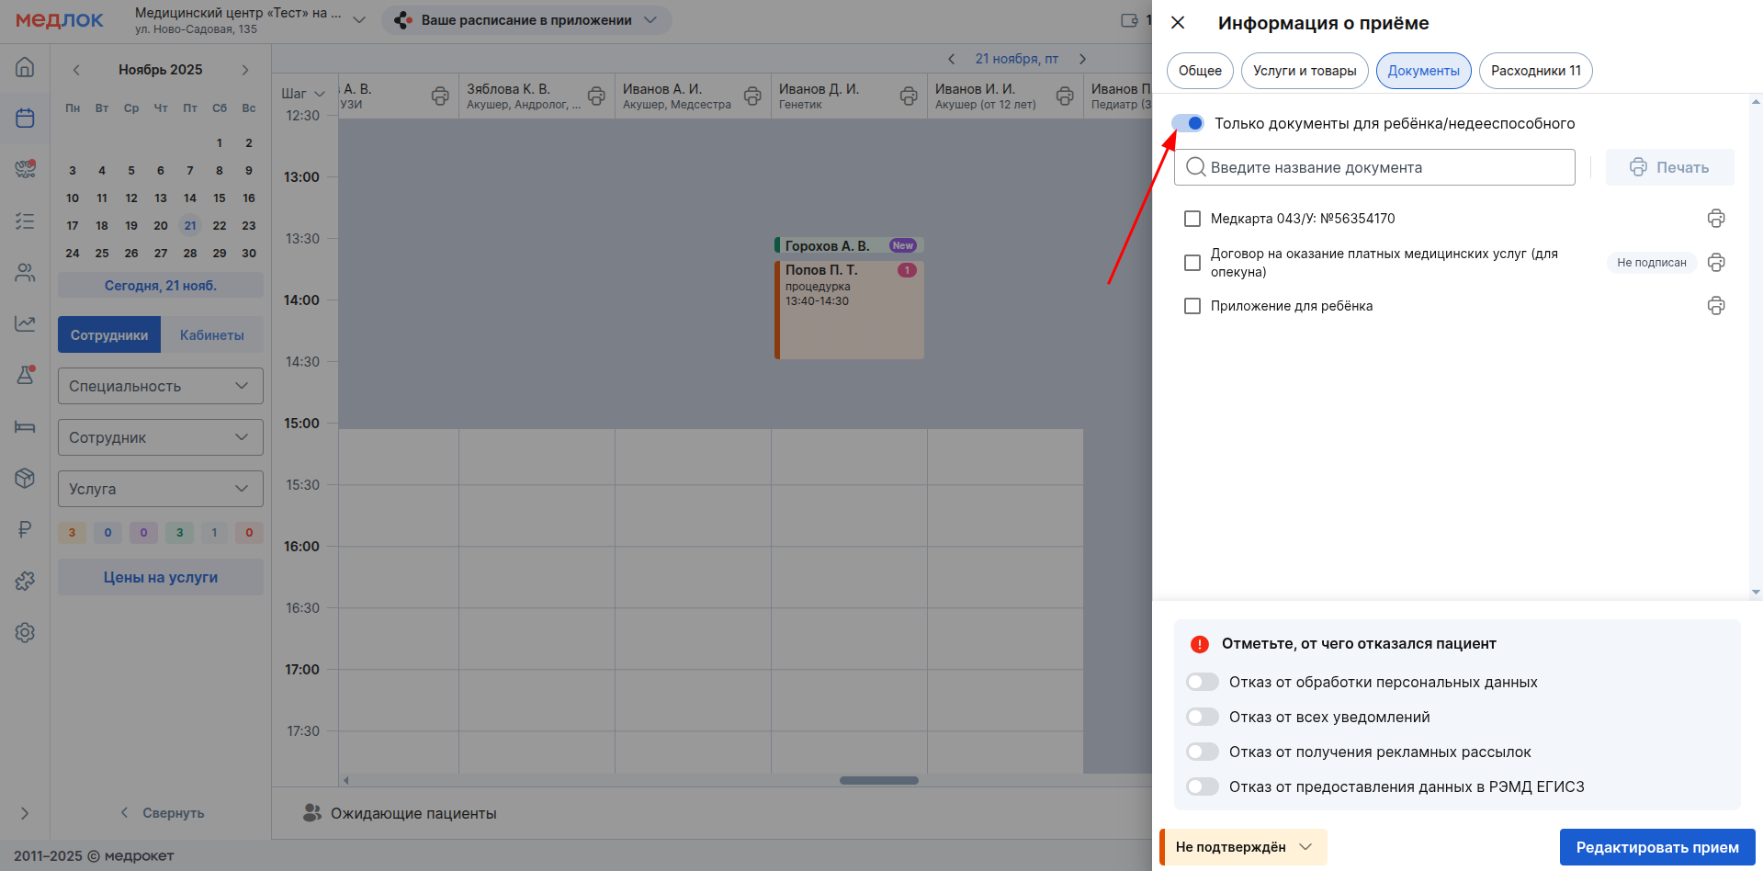Toggle Только документы для ребёнка/недееспособного switch
The image size is (1763, 871).
[x=1188, y=123]
